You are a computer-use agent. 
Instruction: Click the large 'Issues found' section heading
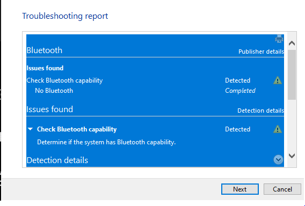click(49, 109)
